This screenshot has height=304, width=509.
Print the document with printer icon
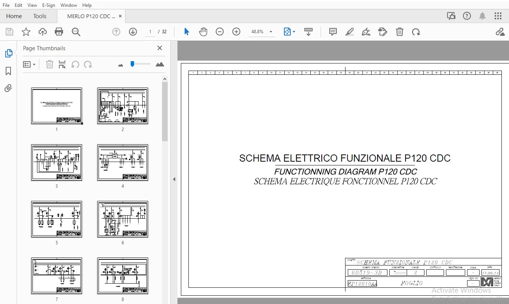pos(59,32)
